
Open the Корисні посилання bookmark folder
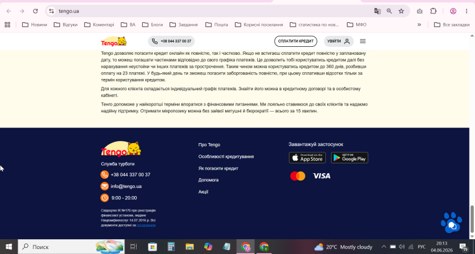(259, 25)
